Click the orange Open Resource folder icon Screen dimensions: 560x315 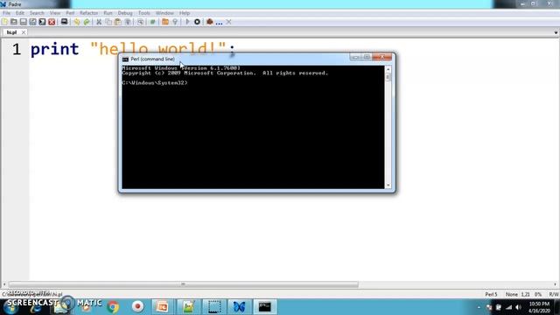(165, 22)
